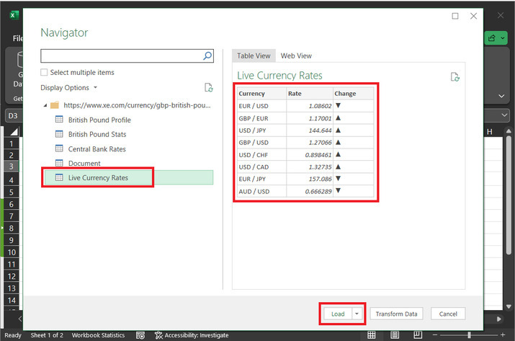The height and width of the screenshot is (341, 515).
Task: Click the search magnifier icon in Navigator
Action: (x=207, y=56)
